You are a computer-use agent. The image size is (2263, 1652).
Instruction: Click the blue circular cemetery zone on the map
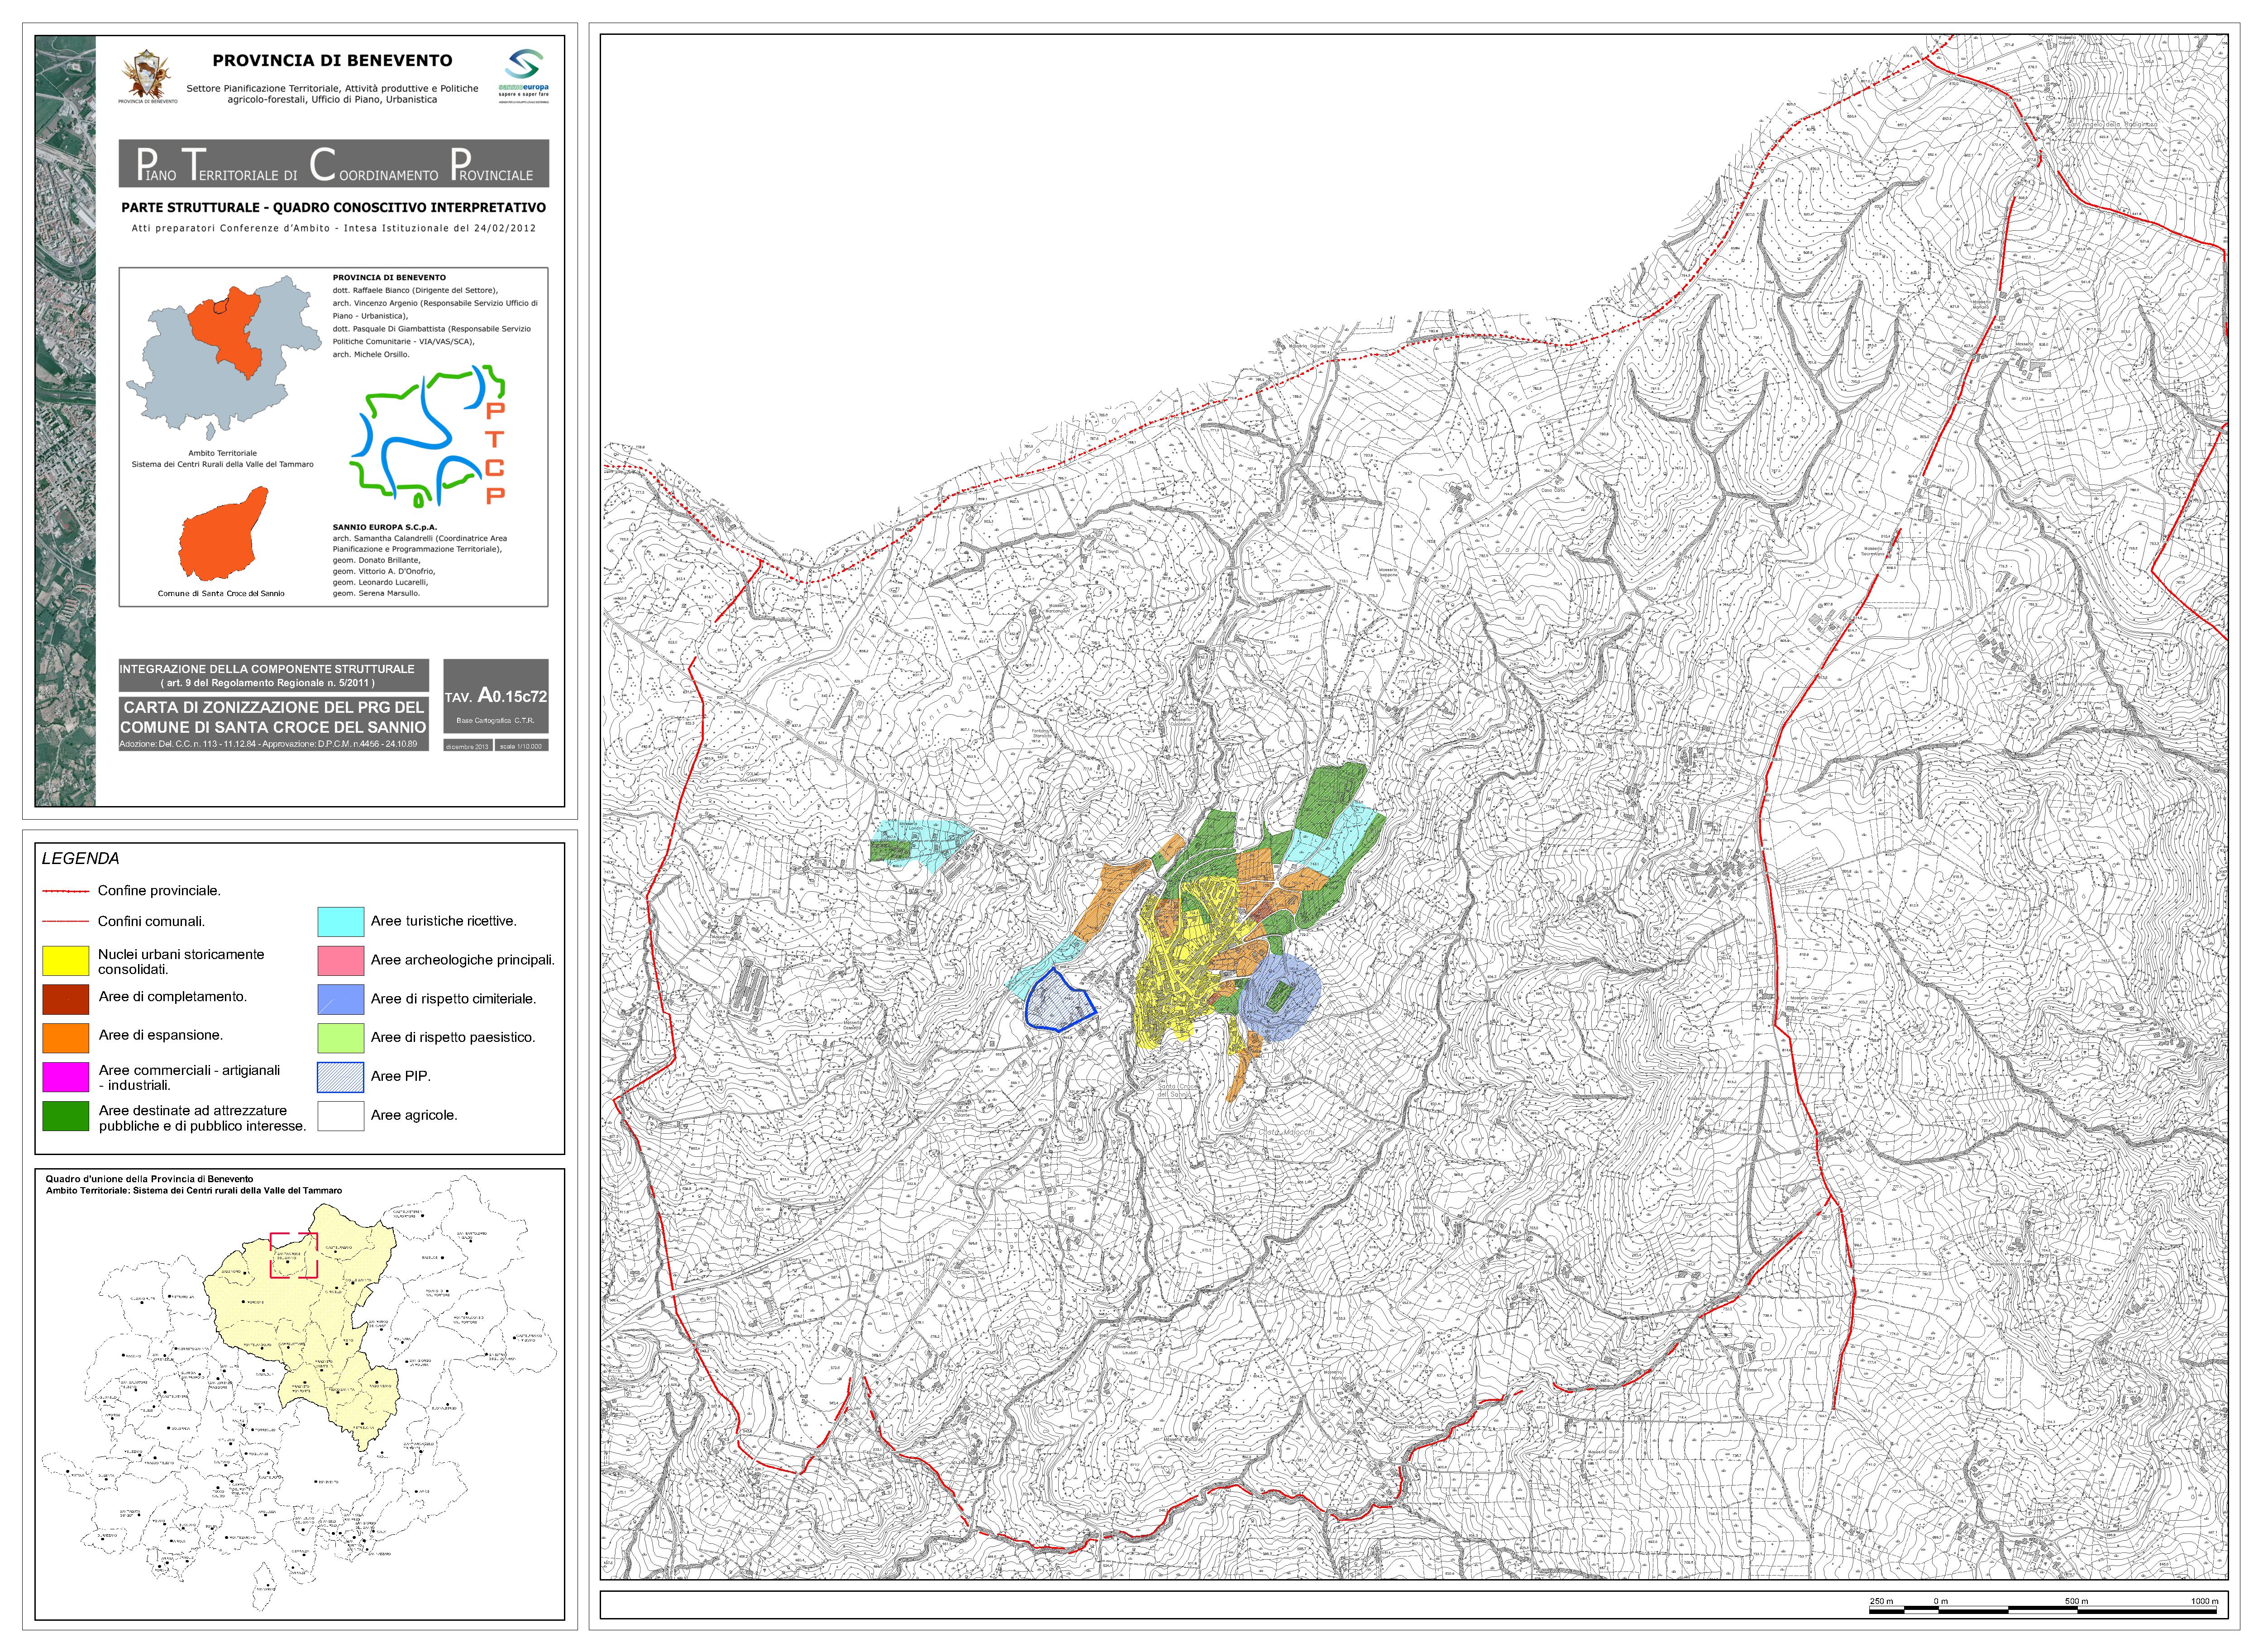pos(1280,996)
